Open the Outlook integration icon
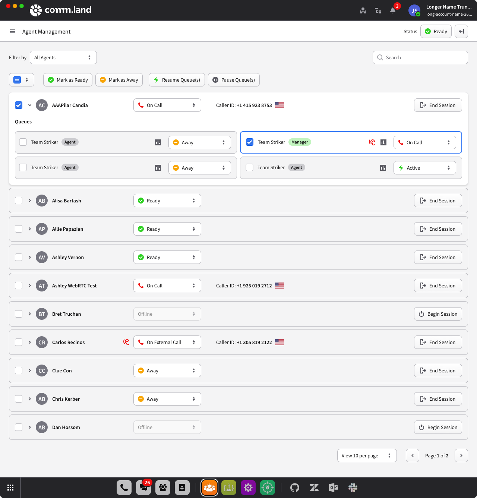 [x=334, y=488]
